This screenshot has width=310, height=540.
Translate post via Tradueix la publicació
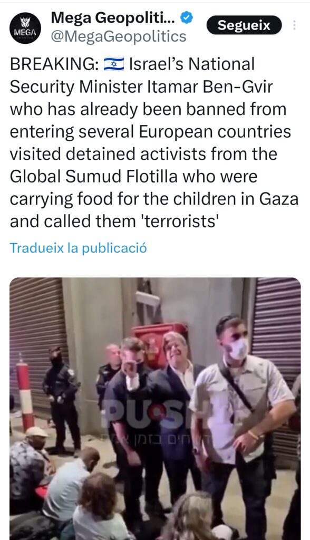click(x=78, y=248)
